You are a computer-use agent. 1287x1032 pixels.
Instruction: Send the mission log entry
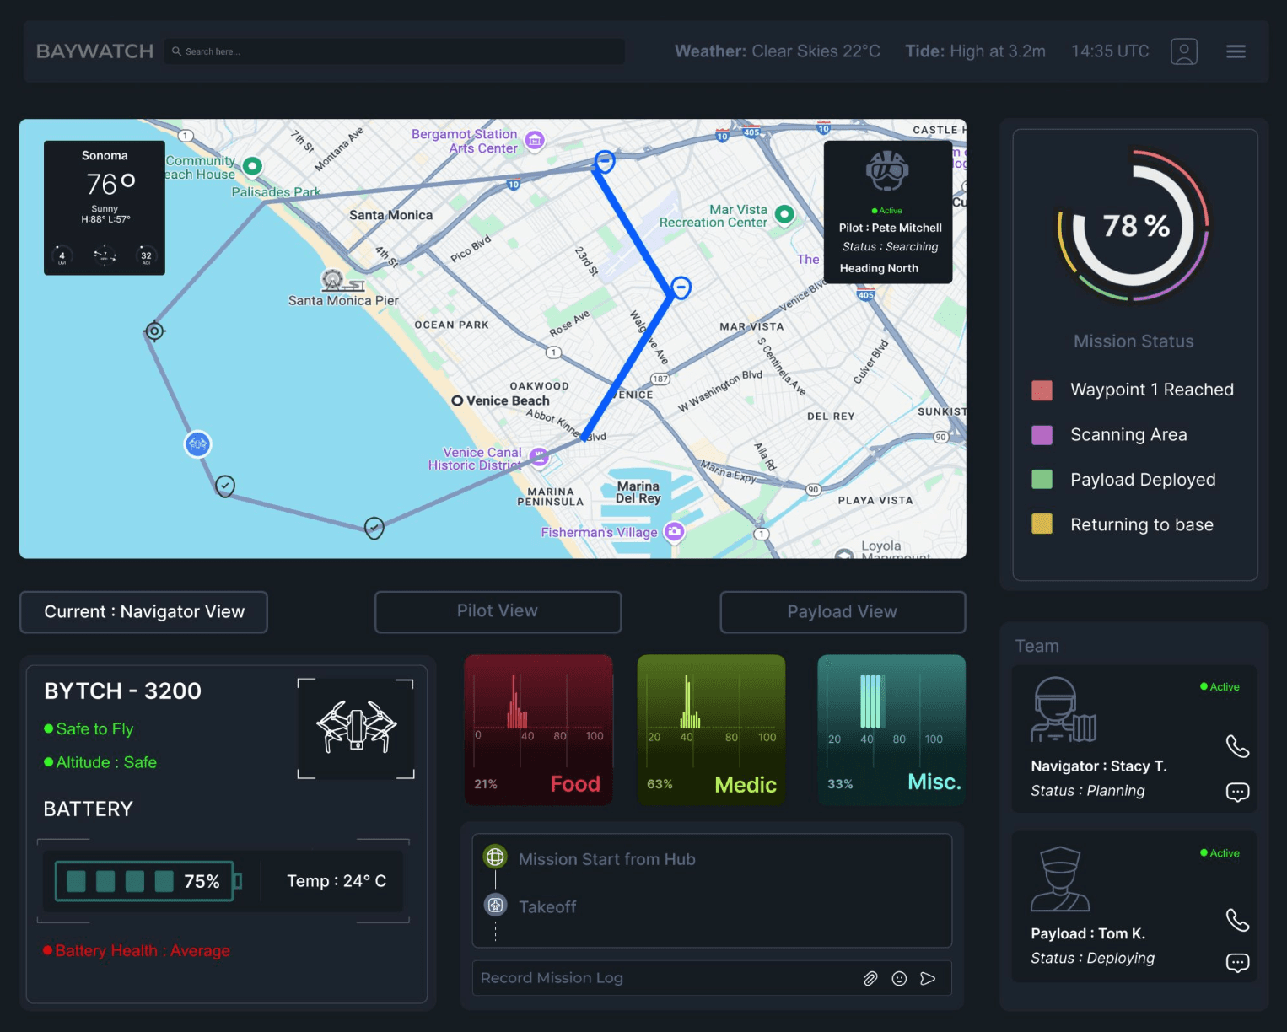pyautogui.click(x=928, y=978)
